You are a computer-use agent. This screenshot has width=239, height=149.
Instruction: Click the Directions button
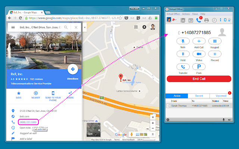pos(73,69)
